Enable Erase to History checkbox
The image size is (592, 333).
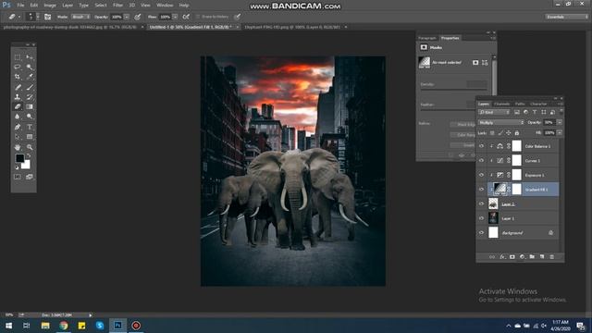coord(197,17)
